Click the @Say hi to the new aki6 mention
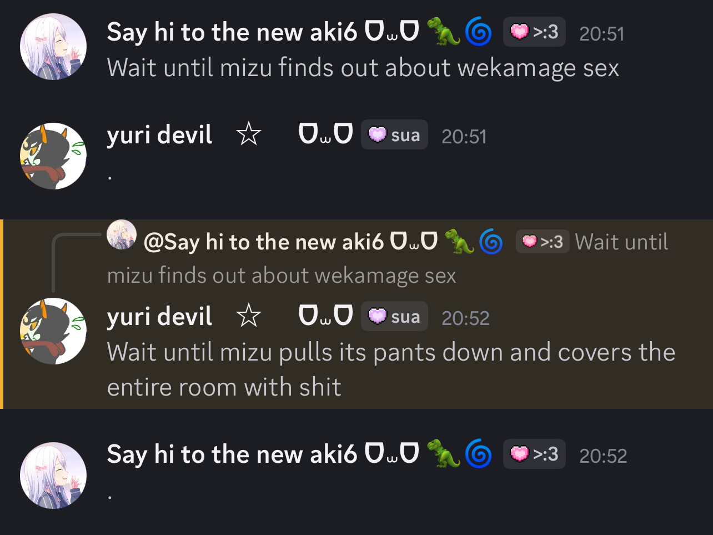The height and width of the screenshot is (535, 713). [x=264, y=242]
